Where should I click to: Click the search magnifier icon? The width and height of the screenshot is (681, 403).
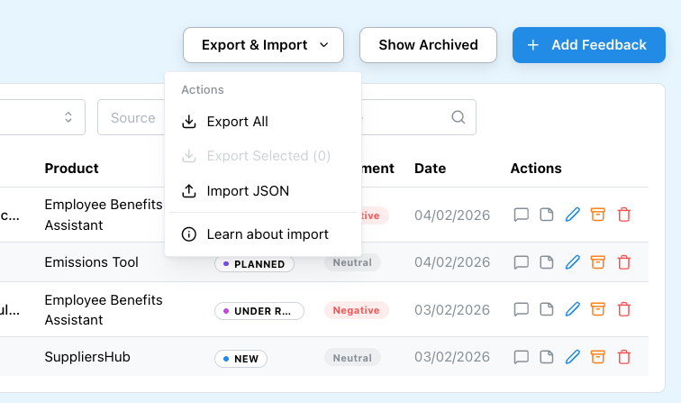click(458, 117)
